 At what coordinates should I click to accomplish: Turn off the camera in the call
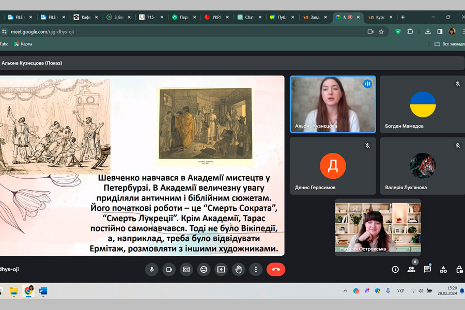click(169, 269)
